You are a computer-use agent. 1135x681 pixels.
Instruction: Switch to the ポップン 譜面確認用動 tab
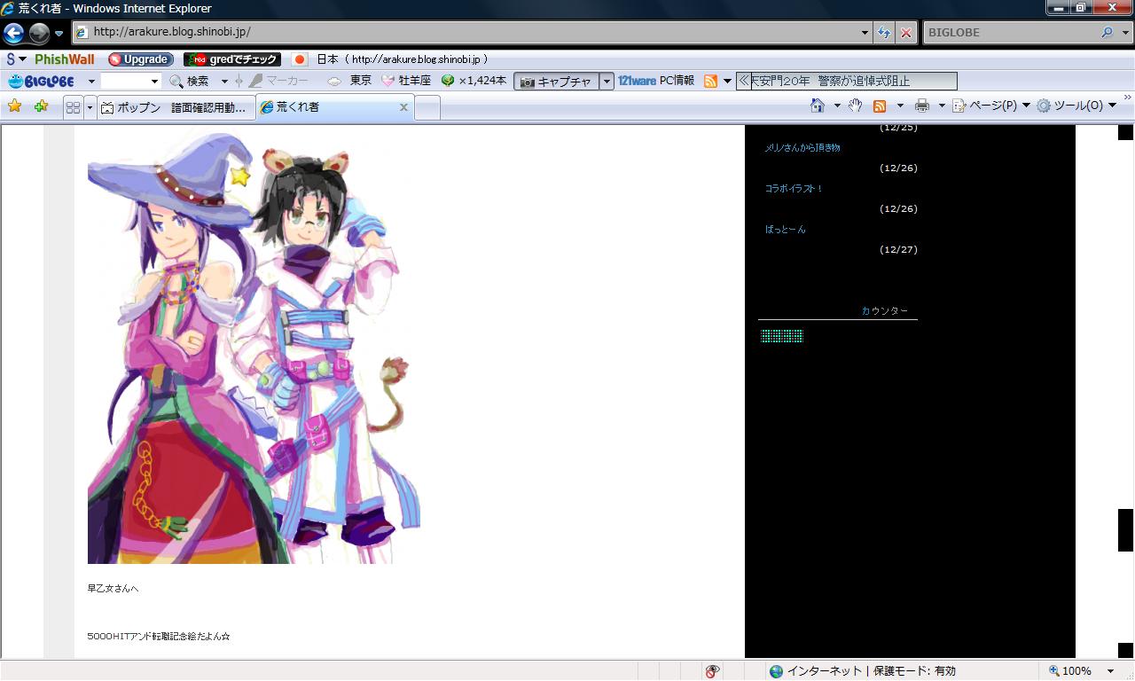coord(176,107)
